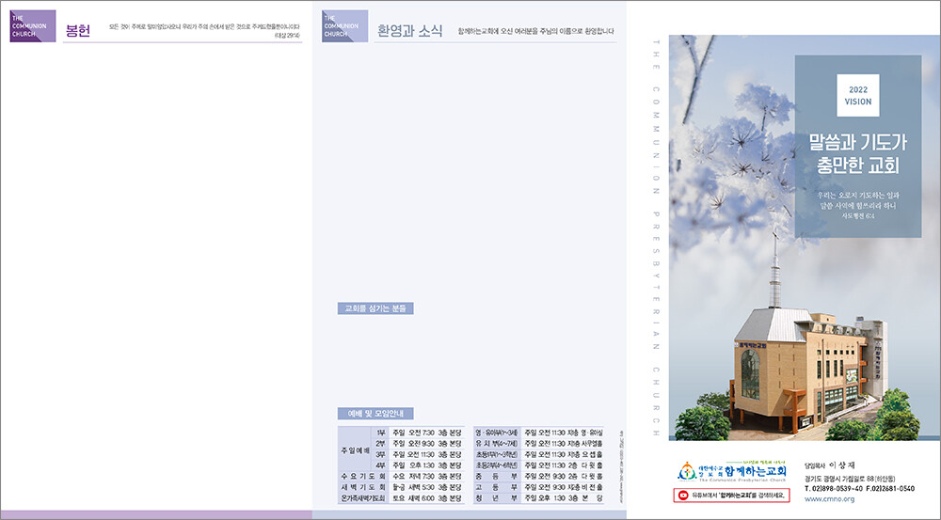
Task: Click the purple Communion Church logo badge
Action: click(x=32, y=27)
